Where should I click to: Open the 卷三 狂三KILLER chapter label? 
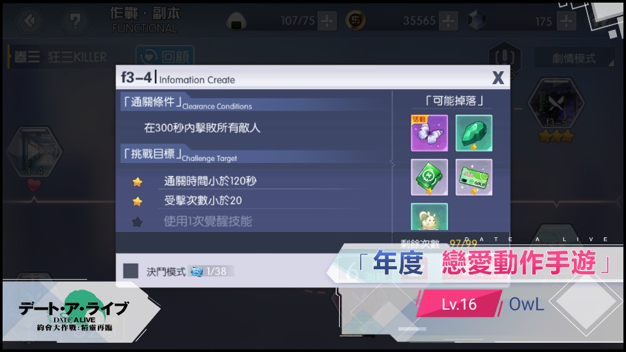tap(60, 57)
